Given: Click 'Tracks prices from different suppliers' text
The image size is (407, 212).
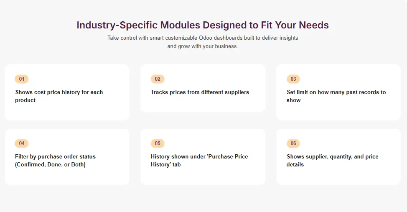Looking at the screenshot, I should click(200, 92).
